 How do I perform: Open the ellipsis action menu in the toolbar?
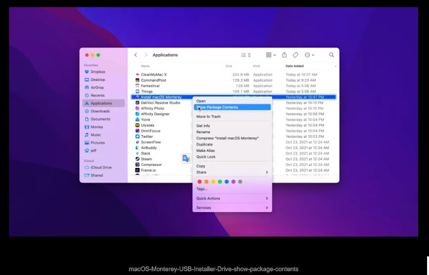[x=310, y=55]
